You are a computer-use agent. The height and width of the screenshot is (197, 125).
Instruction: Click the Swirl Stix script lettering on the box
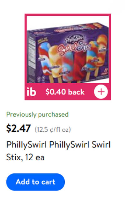(74, 48)
